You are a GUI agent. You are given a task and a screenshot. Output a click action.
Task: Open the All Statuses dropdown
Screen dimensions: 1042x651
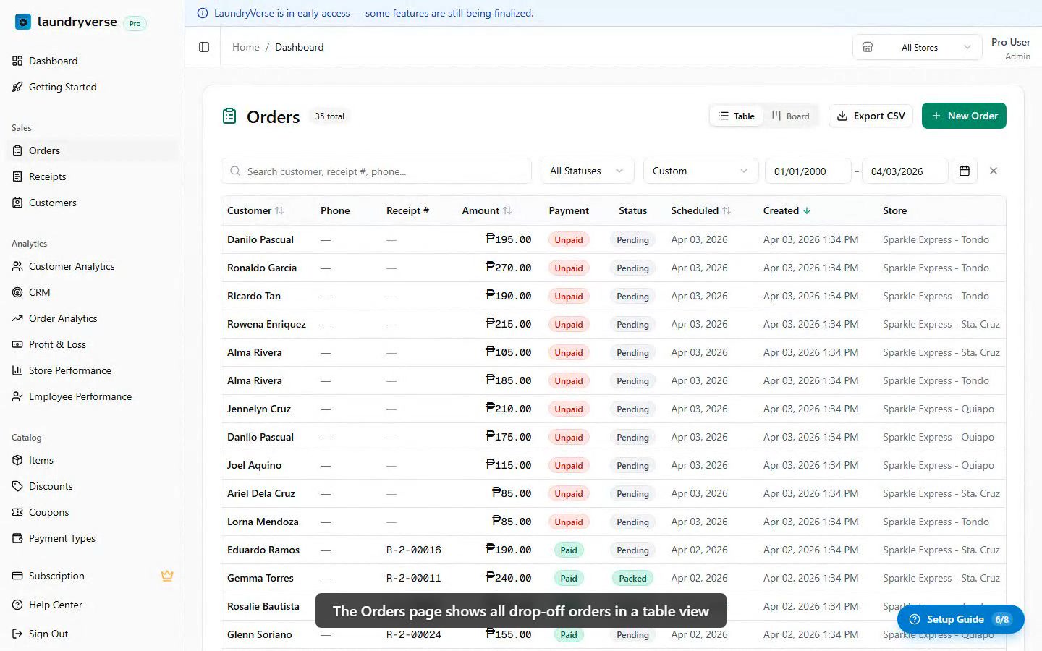tap(586, 171)
